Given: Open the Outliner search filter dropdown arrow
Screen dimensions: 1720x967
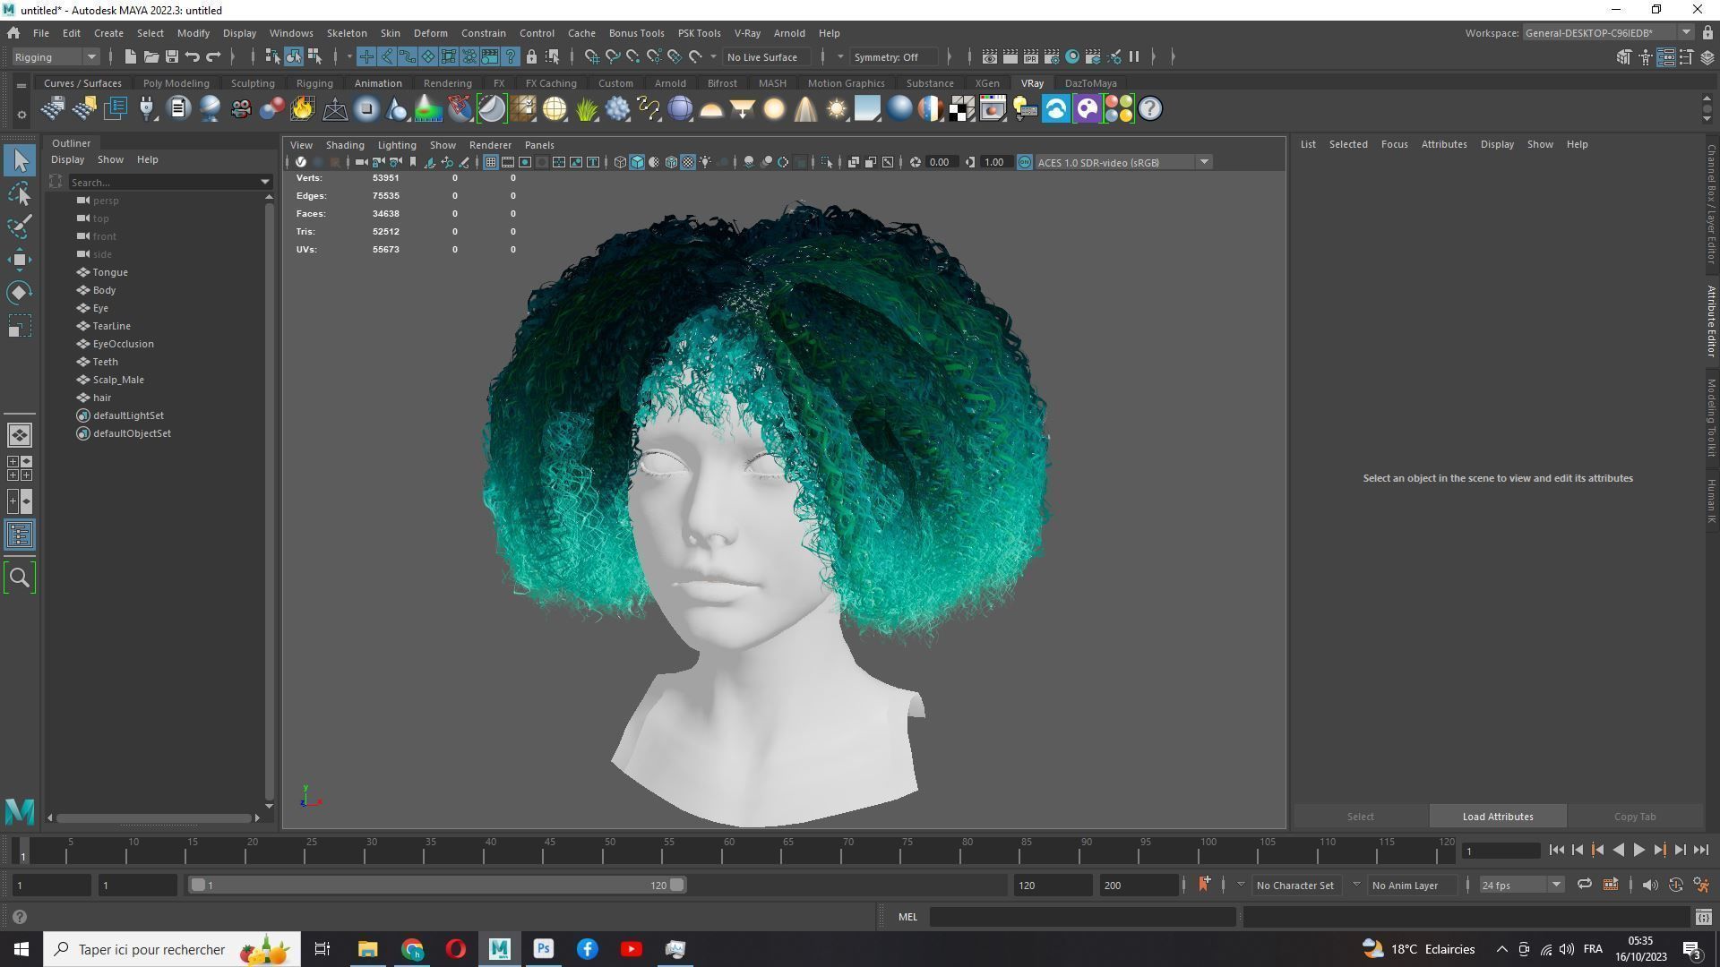Looking at the screenshot, I should pos(265,182).
